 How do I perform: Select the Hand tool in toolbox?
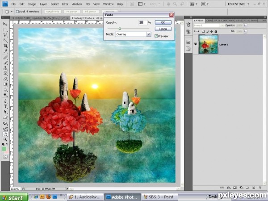(x=5, y=134)
